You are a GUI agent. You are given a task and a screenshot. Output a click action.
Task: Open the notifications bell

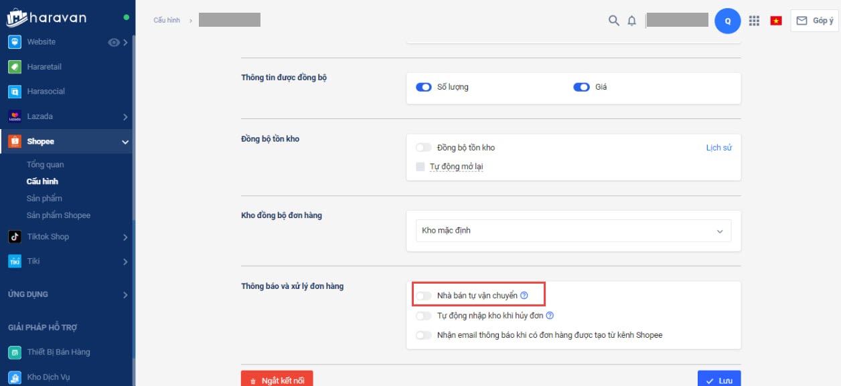point(631,21)
